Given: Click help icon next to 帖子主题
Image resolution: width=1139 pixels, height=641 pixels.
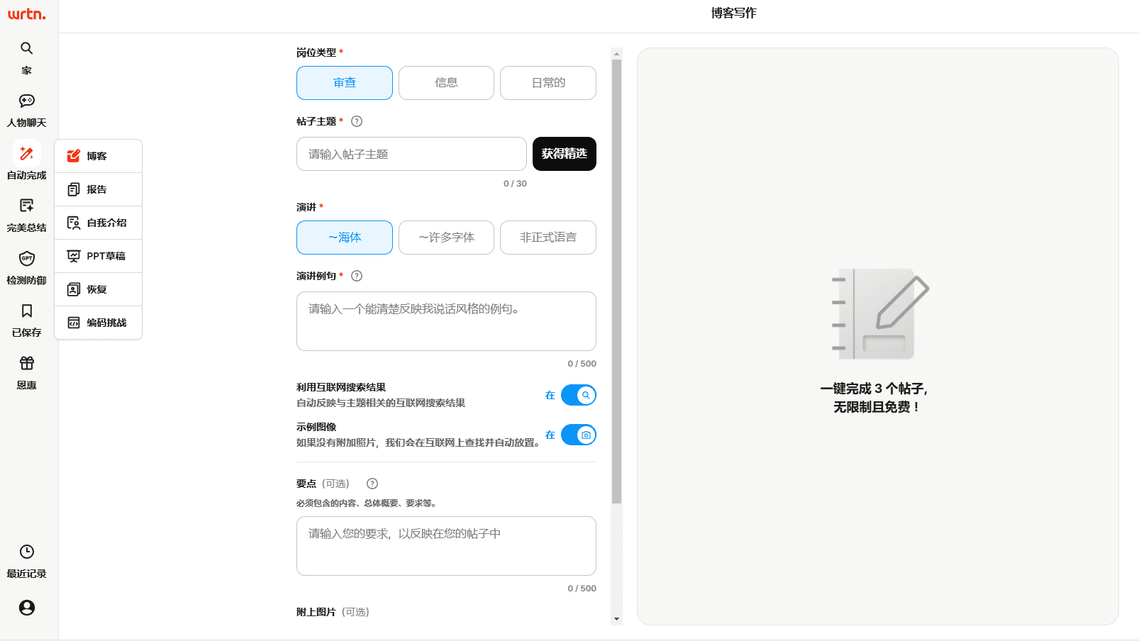Looking at the screenshot, I should tap(357, 121).
